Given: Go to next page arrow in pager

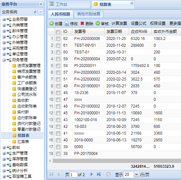Looking at the screenshot, I should click(92, 174).
